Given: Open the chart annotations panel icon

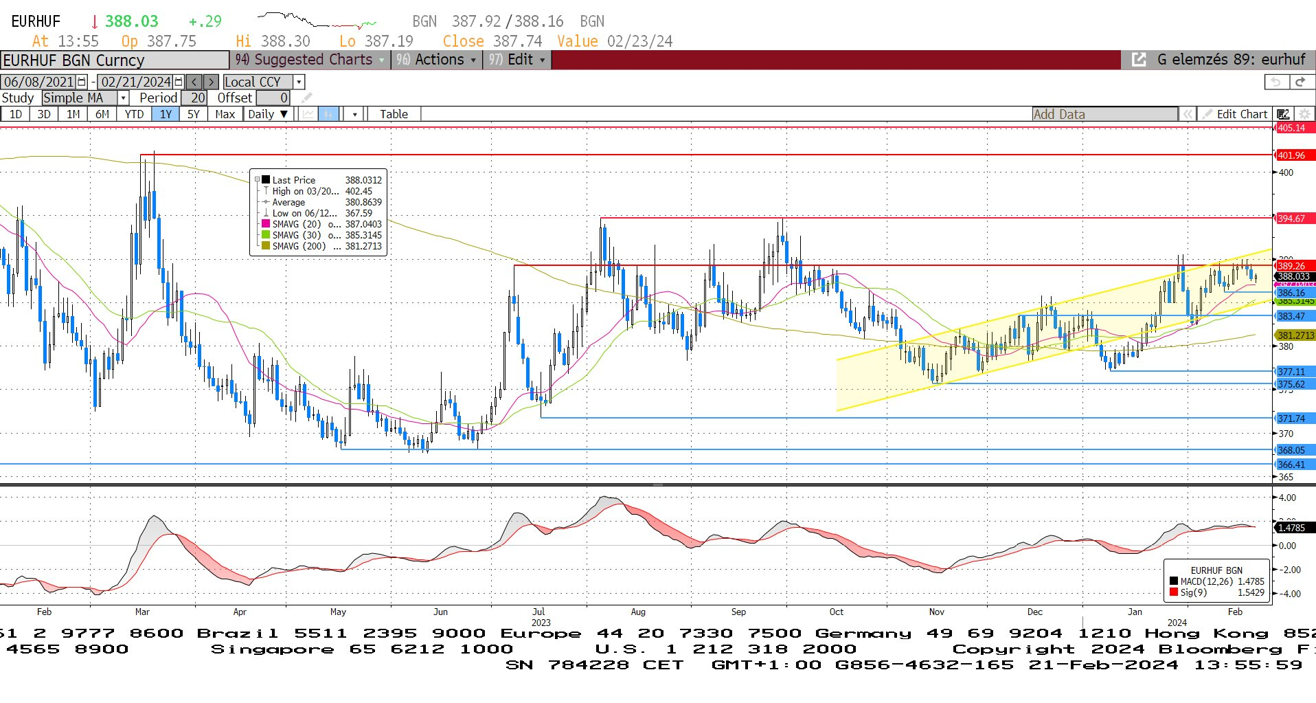Looking at the screenshot, I should (x=1283, y=114).
